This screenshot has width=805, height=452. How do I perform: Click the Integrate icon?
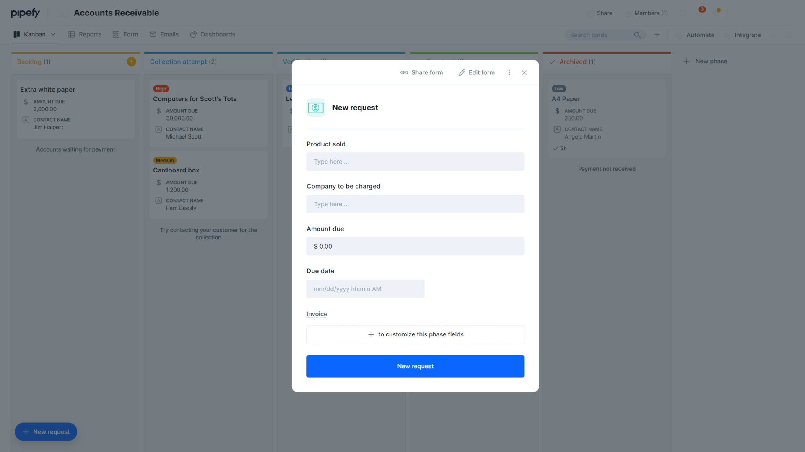tap(728, 35)
